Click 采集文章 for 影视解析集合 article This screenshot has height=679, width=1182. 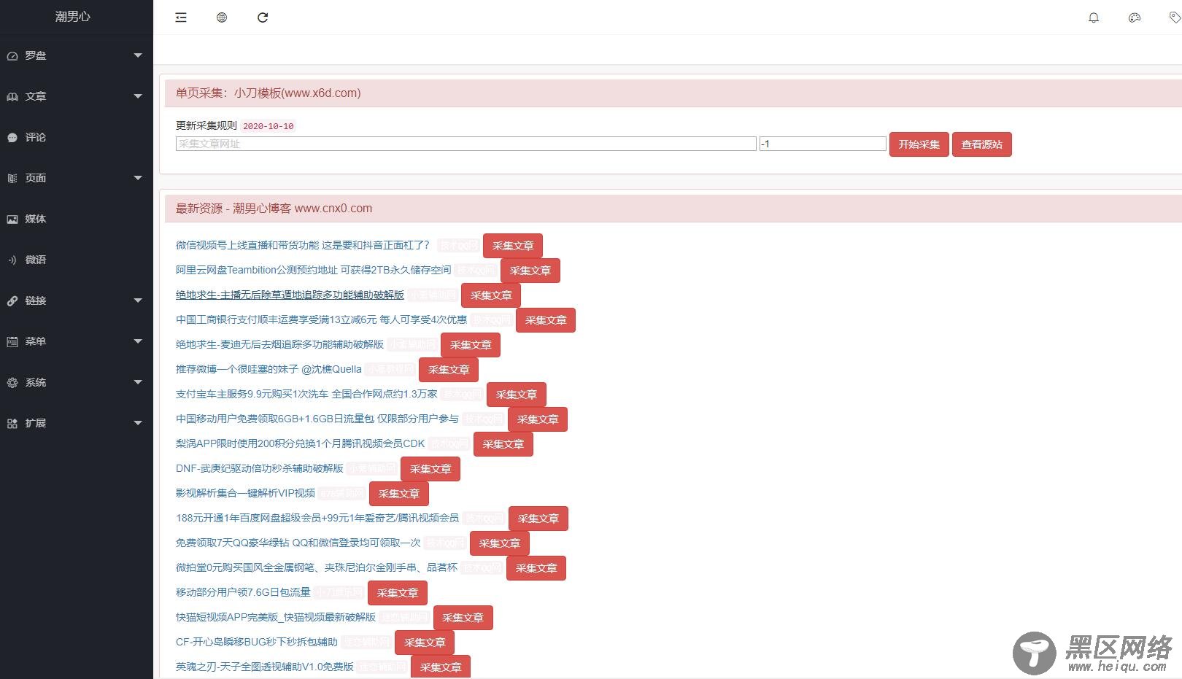pyautogui.click(x=399, y=494)
